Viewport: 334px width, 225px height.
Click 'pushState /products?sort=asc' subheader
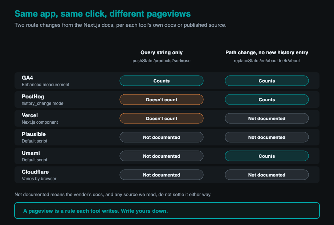(162, 61)
